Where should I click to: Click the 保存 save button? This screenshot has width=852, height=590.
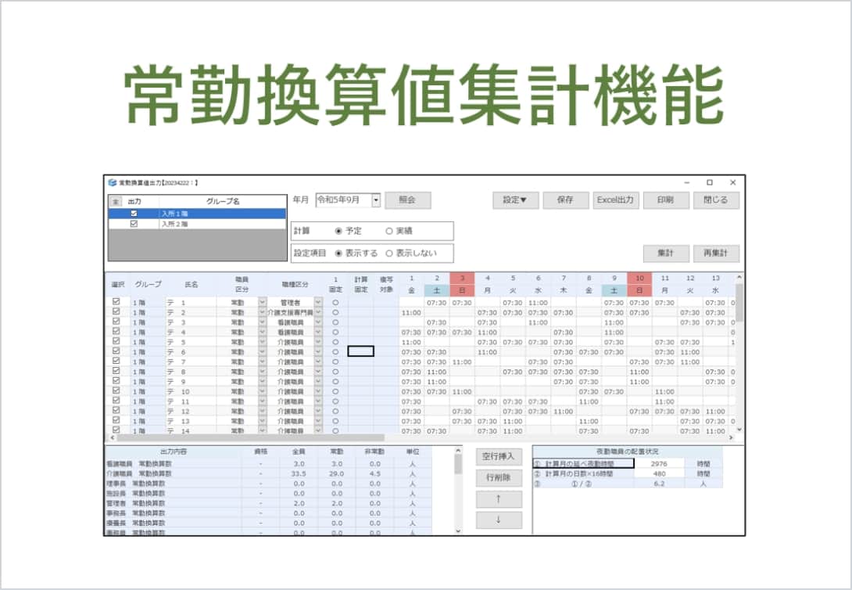pos(565,200)
